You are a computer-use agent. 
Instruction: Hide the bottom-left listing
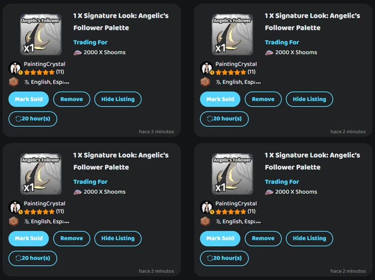pos(118,238)
